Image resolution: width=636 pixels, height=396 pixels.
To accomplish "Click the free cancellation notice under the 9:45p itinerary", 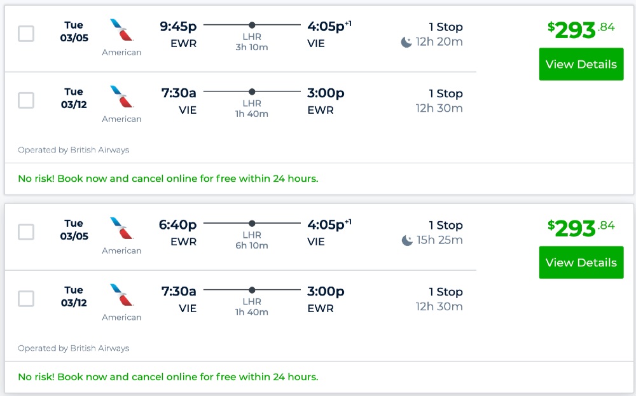I will [168, 179].
